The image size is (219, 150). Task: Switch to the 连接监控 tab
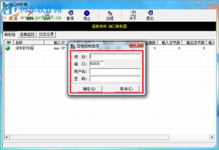(x=27, y=34)
